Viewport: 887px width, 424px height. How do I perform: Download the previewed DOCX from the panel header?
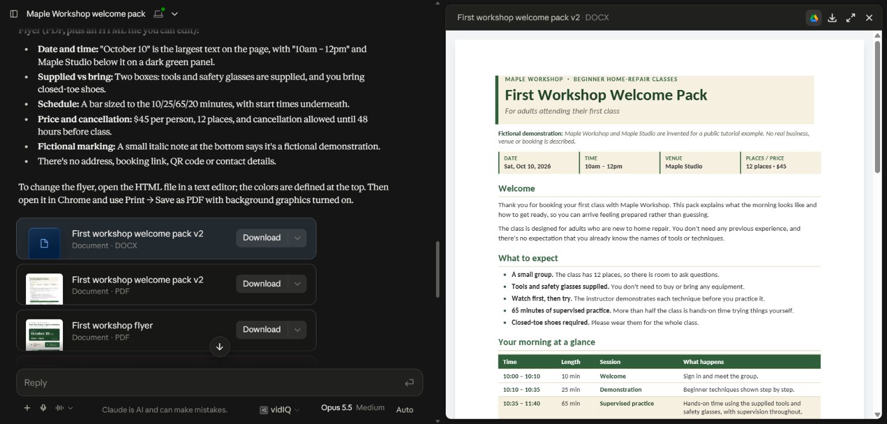click(x=832, y=18)
